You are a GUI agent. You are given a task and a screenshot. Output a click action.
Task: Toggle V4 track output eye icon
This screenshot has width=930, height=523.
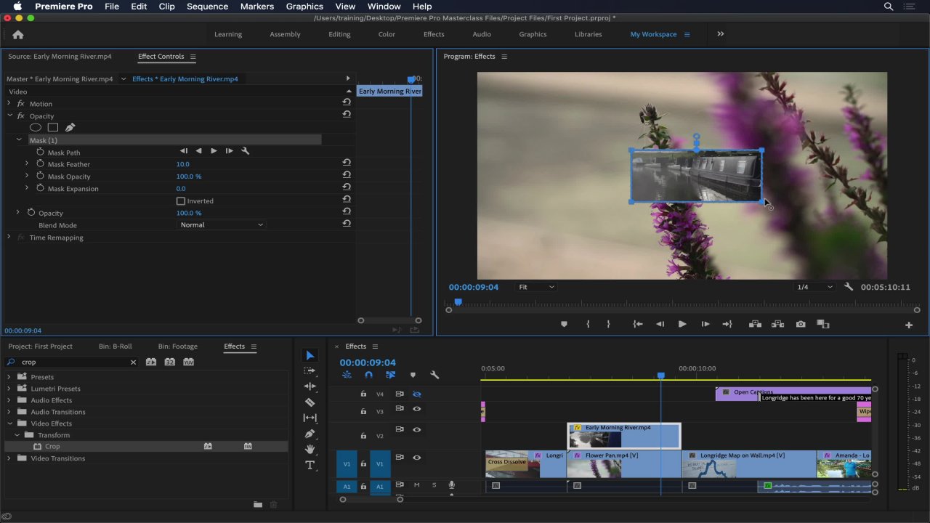pyautogui.click(x=417, y=394)
